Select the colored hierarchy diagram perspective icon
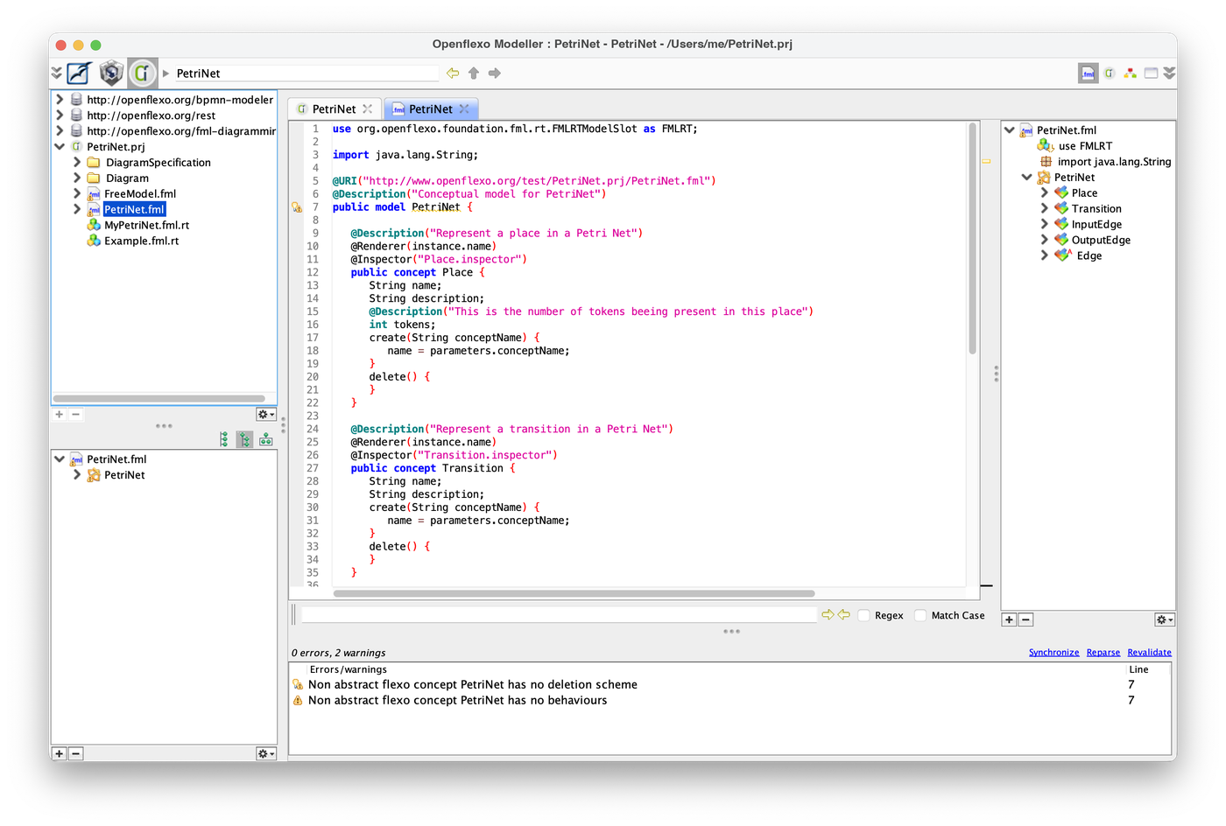 1131,73
